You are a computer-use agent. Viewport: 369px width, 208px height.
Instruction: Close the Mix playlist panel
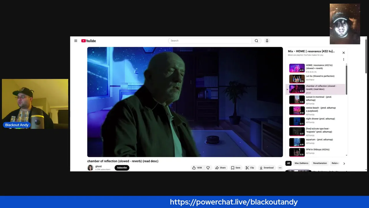343,53
